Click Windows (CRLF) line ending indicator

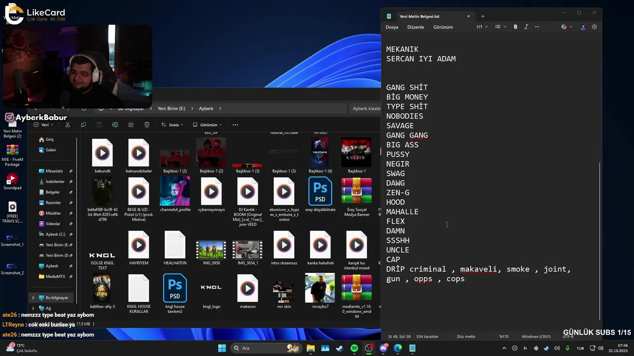[536, 337]
